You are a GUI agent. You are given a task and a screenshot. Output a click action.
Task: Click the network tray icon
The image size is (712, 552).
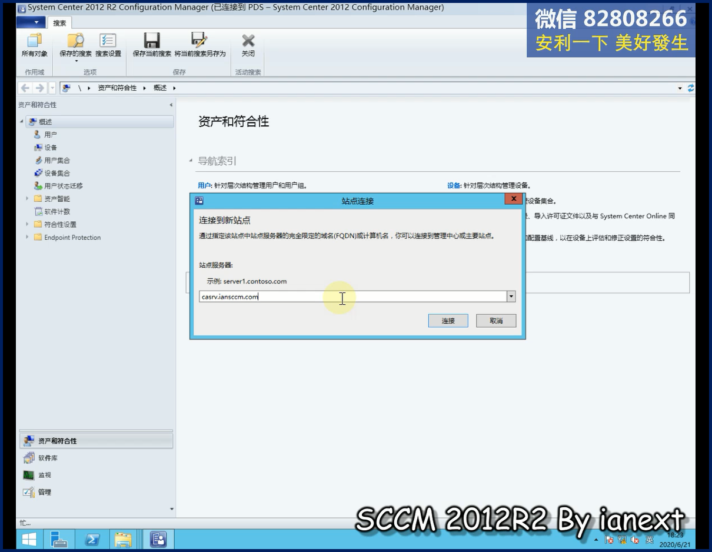623,540
